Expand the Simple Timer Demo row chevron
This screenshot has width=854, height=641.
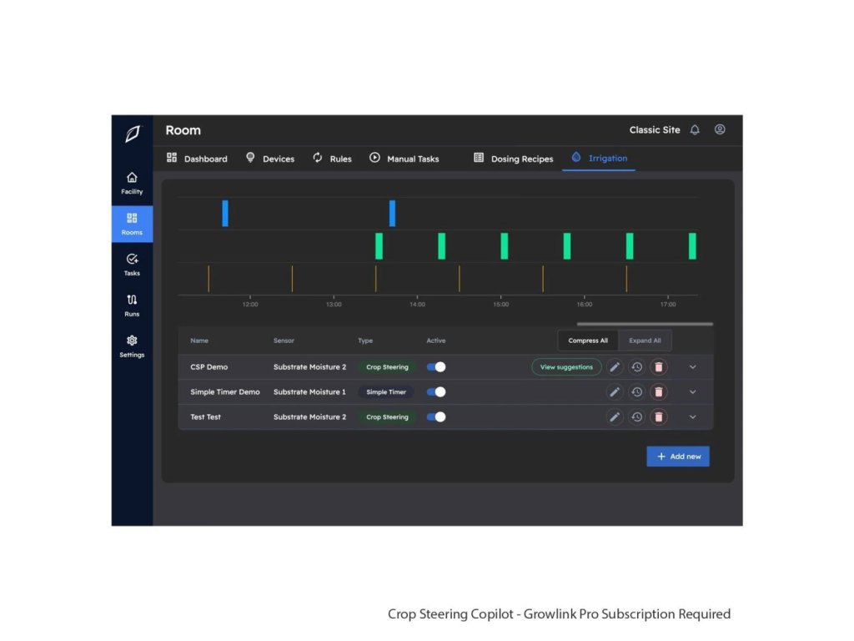tap(692, 392)
